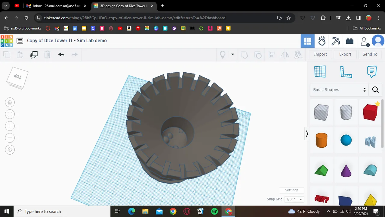
Task: Open the Notes tool
Action: (x=372, y=72)
